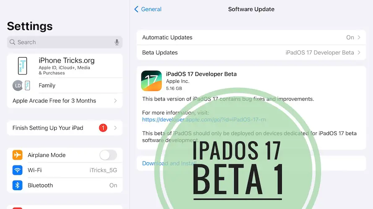
Task: Tap the LD family avatar icon
Action: [x=18, y=85]
